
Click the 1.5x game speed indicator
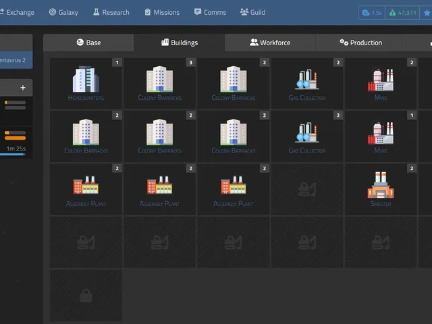[372, 13]
